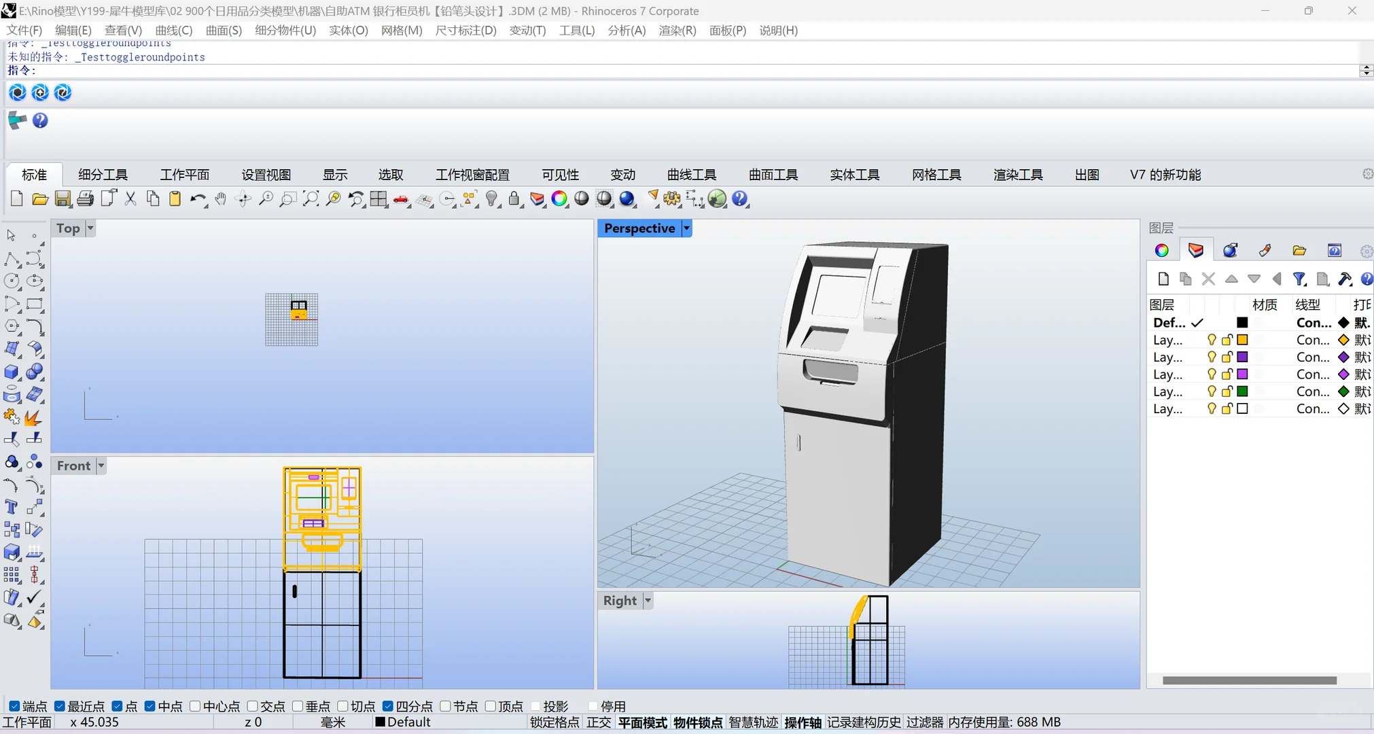Click the green layer color swatch
The height and width of the screenshot is (734, 1374).
pyautogui.click(x=1242, y=391)
